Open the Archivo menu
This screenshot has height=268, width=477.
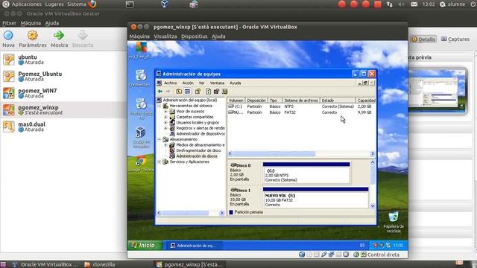pyautogui.click(x=171, y=83)
